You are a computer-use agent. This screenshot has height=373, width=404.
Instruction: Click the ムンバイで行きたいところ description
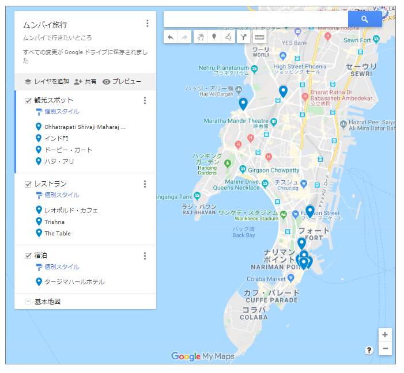(57, 38)
